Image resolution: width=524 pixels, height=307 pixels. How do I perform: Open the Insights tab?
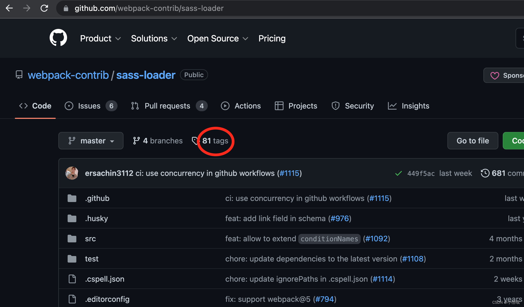[408, 106]
